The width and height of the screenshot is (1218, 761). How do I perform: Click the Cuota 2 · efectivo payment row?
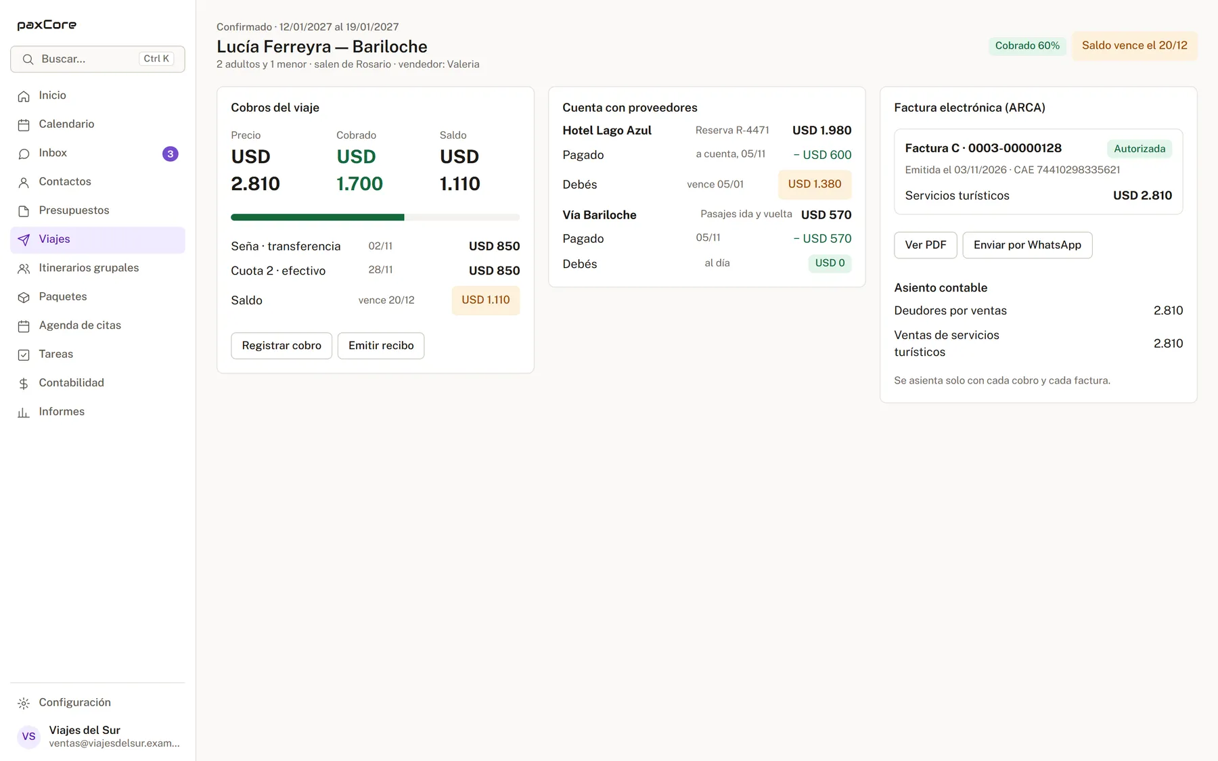[376, 271]
